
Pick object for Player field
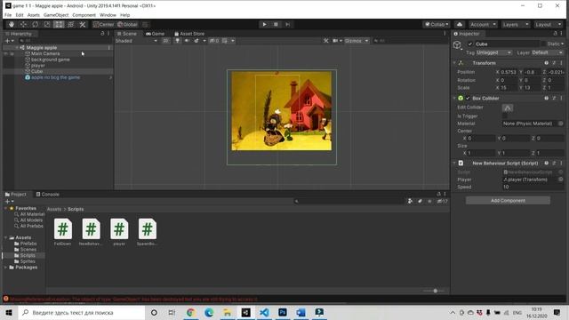coord(561,180)
